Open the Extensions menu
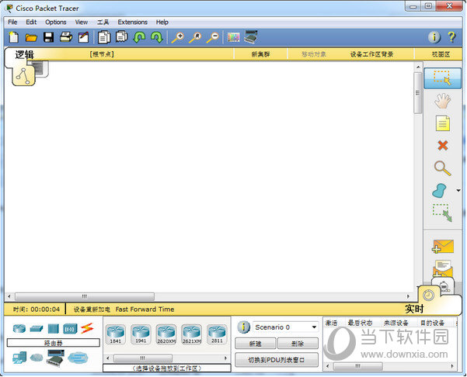Image resolution: width=467 pixels, height=377 pixels. pos(132,22)
